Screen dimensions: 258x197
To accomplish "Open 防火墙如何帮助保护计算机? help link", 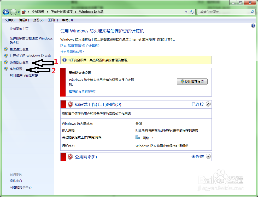I will click(x=80, y=46).
